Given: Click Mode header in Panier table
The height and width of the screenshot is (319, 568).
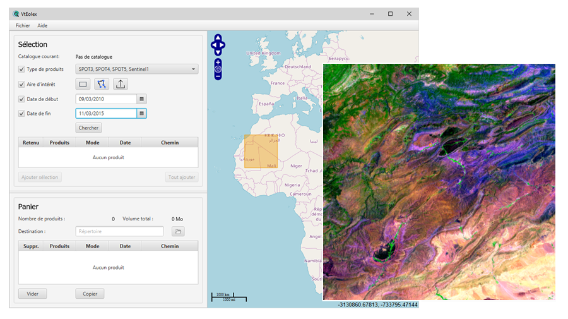Looking at the screenshot, I should [x=92, y=246].
